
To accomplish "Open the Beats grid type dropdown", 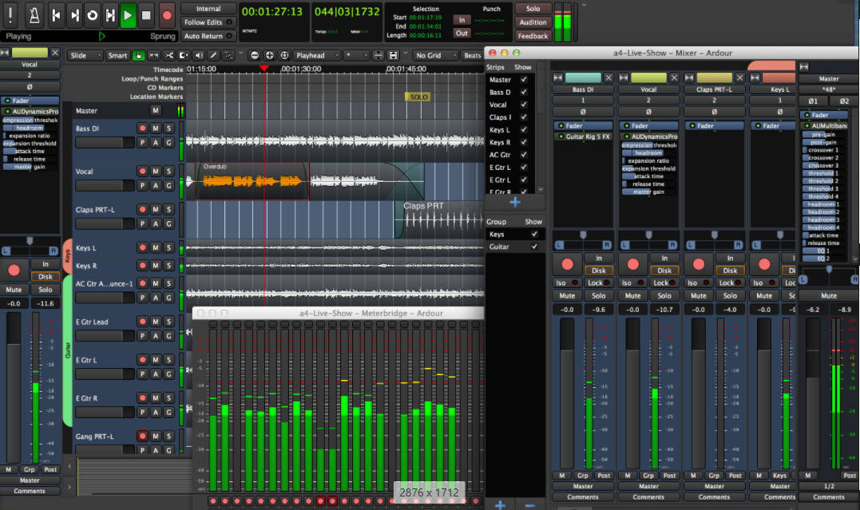I will (472, 55).
